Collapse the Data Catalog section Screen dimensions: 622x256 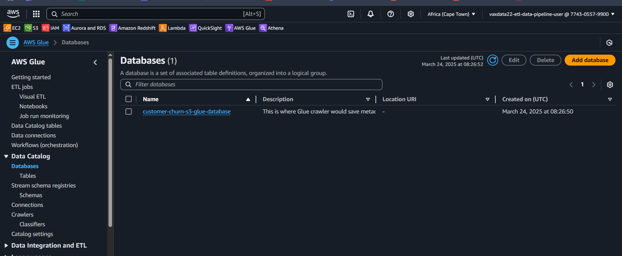pos(6,156)
